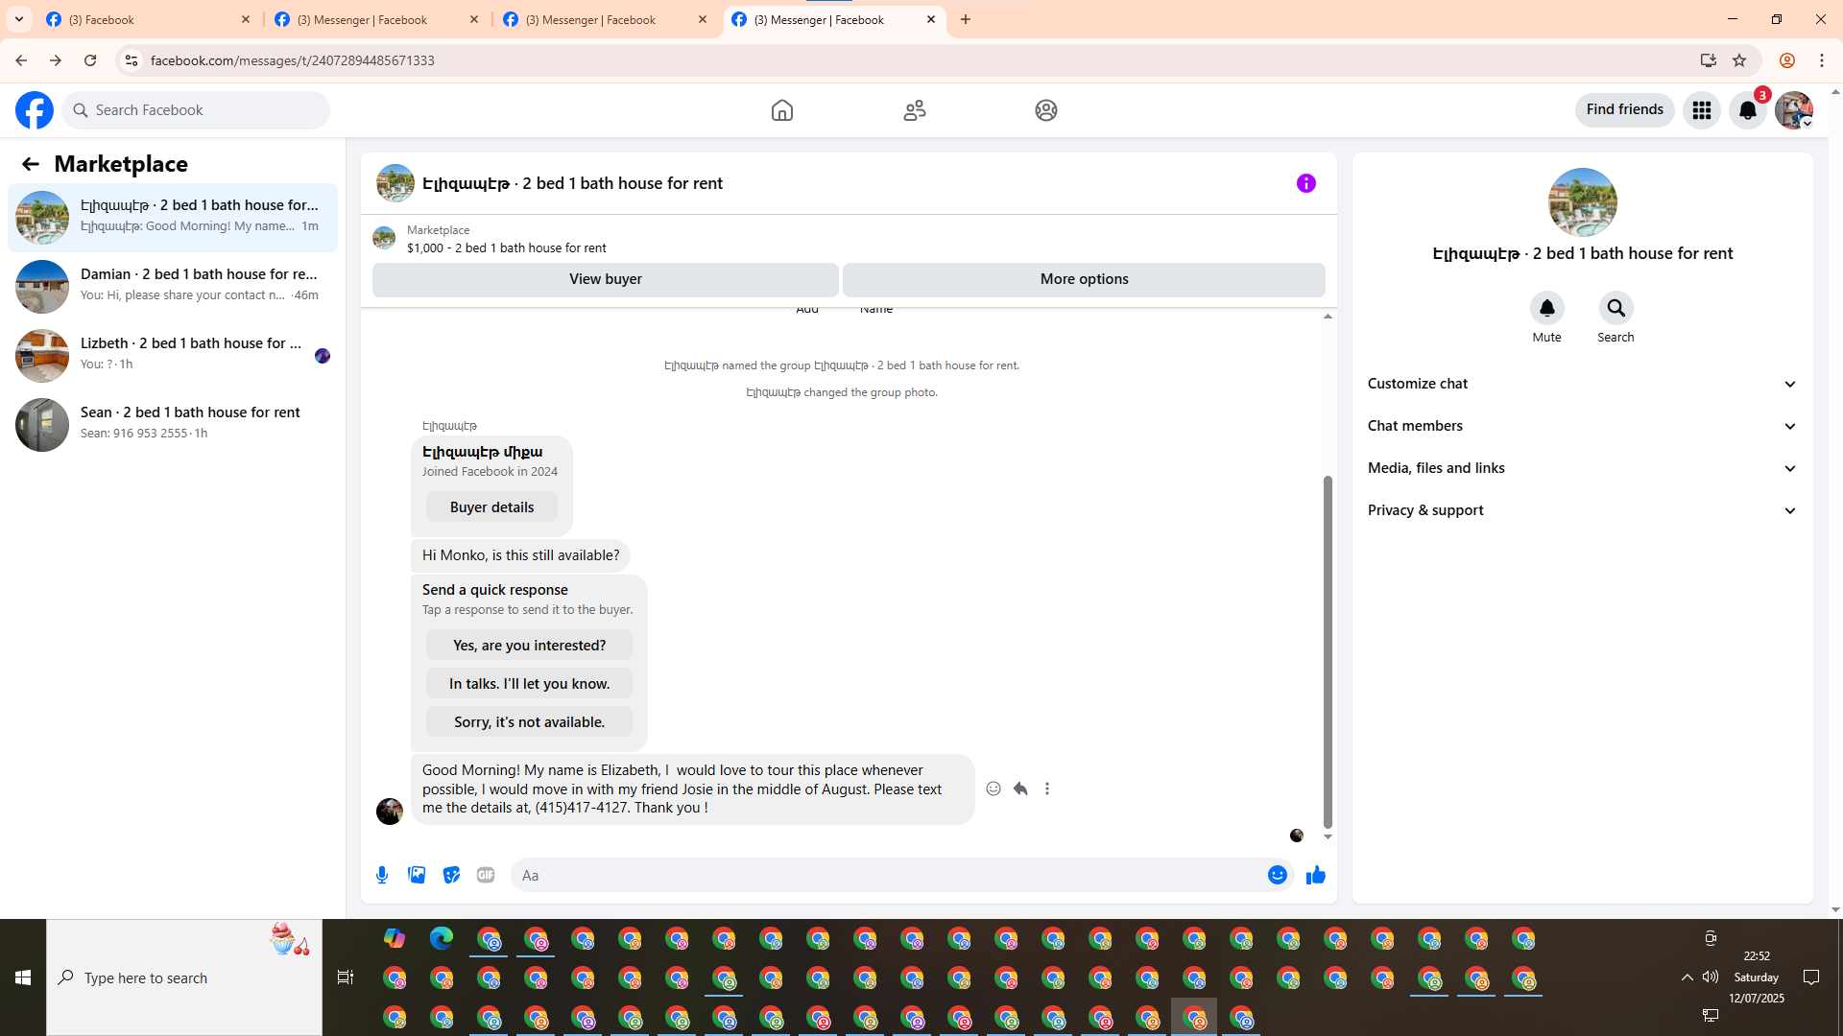
Task: Open the sticker picker icon
Action: [451, 875]
